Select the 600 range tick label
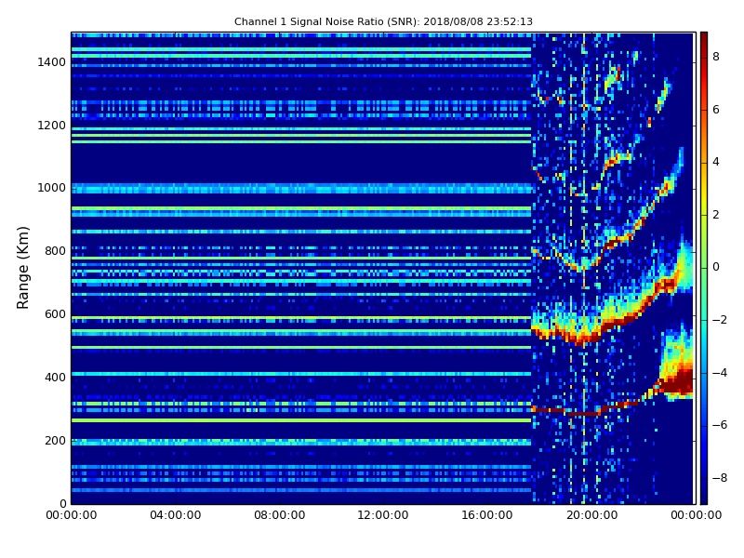 (x=55, y=314)
